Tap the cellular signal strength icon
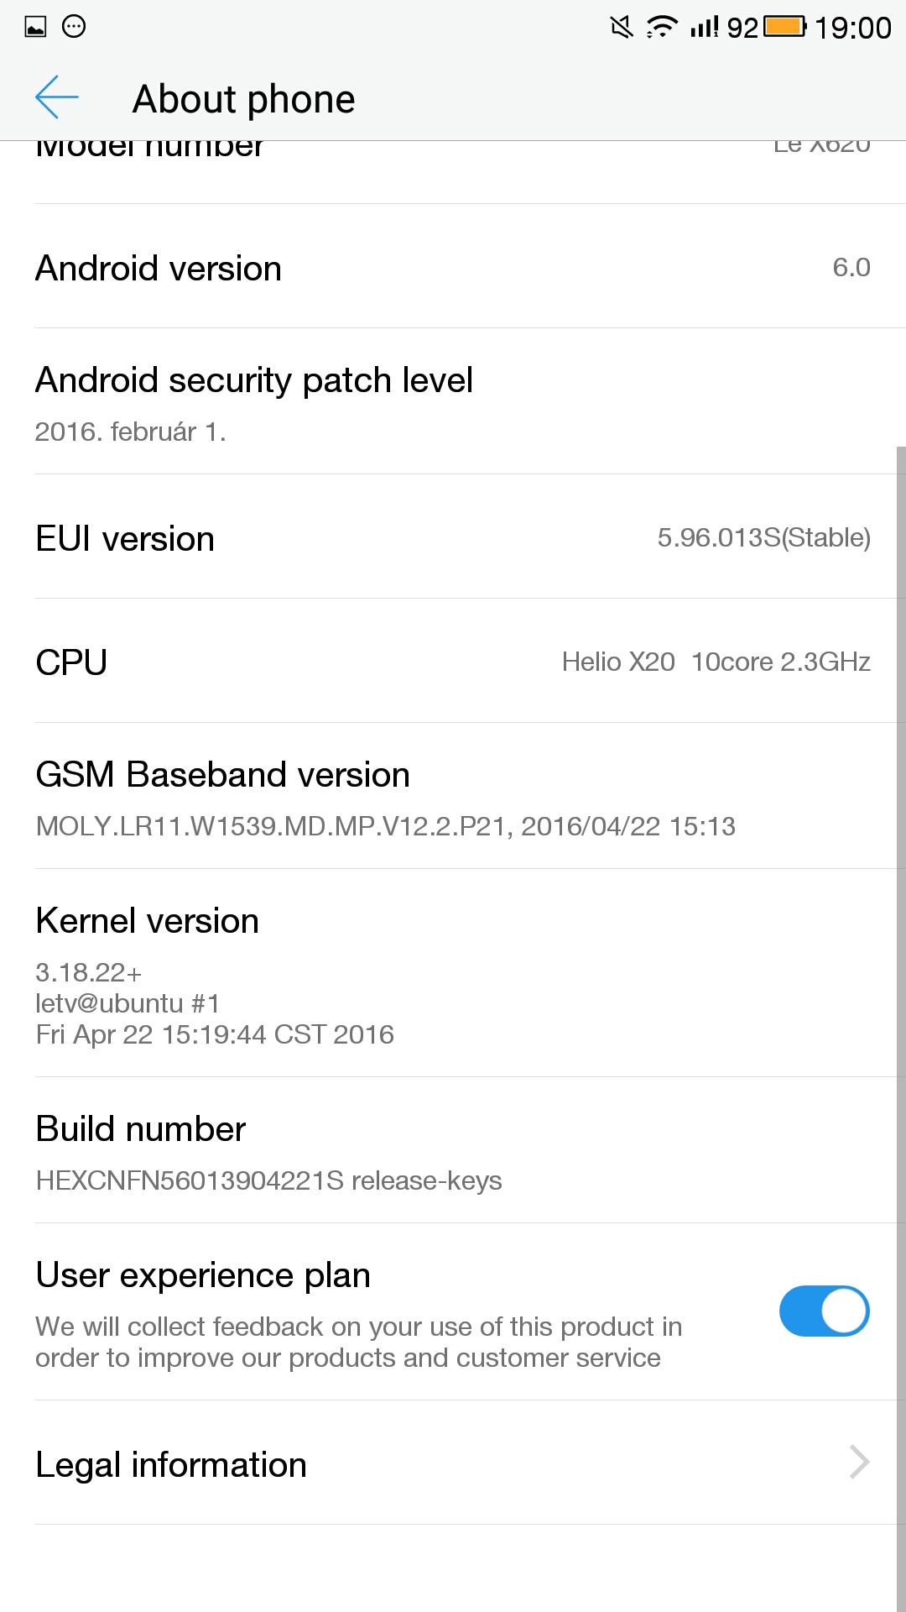The width and height of the screenshot is (906, 1612). pyautogui.click(x=704, y=28)
